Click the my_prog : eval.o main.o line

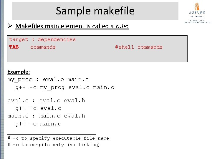(x=48, y=79)
